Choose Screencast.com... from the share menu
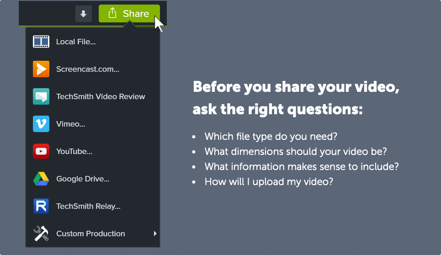Viewport: 441px width, 255px height. pos(93,69)
